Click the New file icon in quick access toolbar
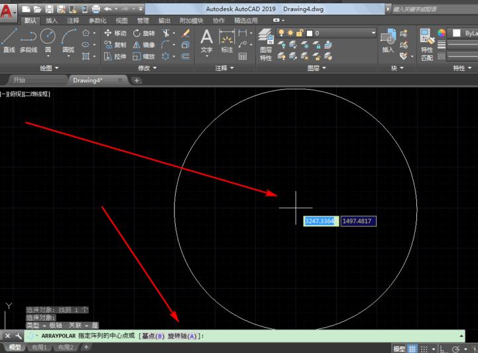Image resolution: width=478 pixels, height=353 pixels. (x=27, y=9)
